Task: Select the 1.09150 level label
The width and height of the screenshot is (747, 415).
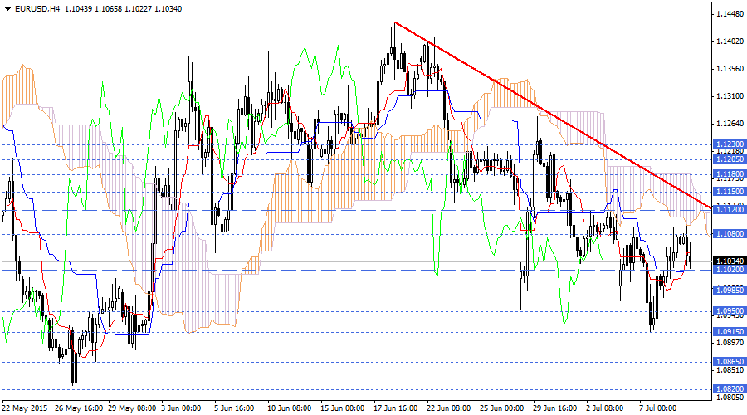Action: tap(728, 332)
